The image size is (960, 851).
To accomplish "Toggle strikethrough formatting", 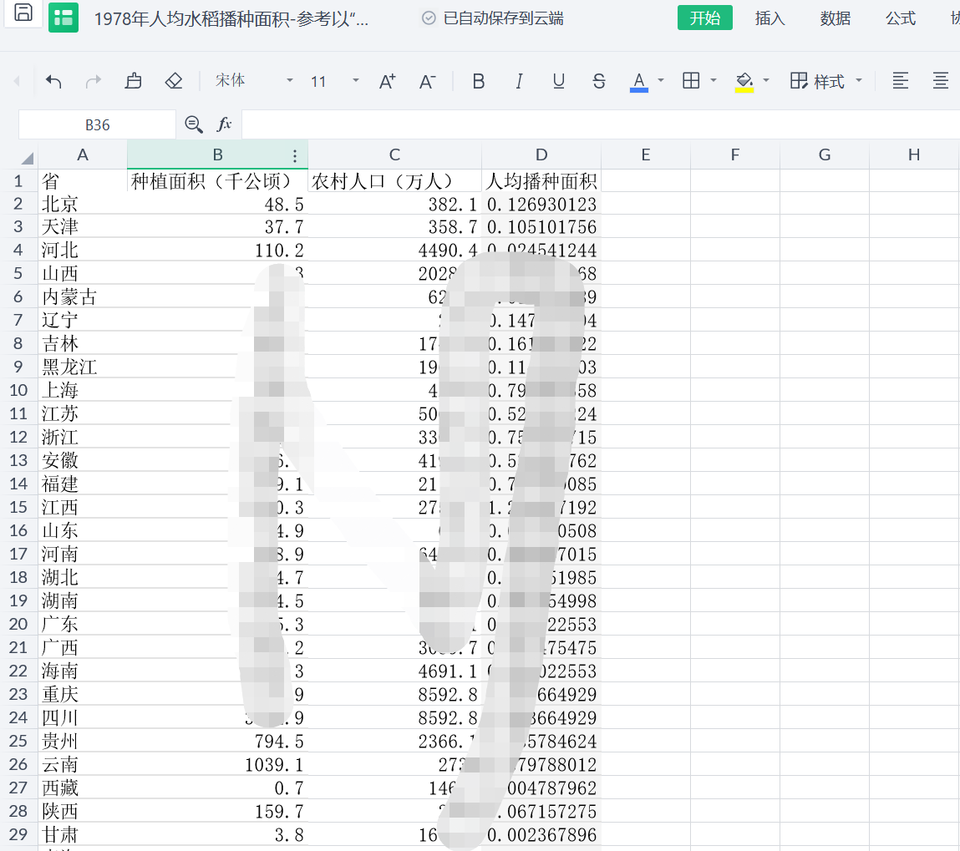I will (x=599, y=81).
